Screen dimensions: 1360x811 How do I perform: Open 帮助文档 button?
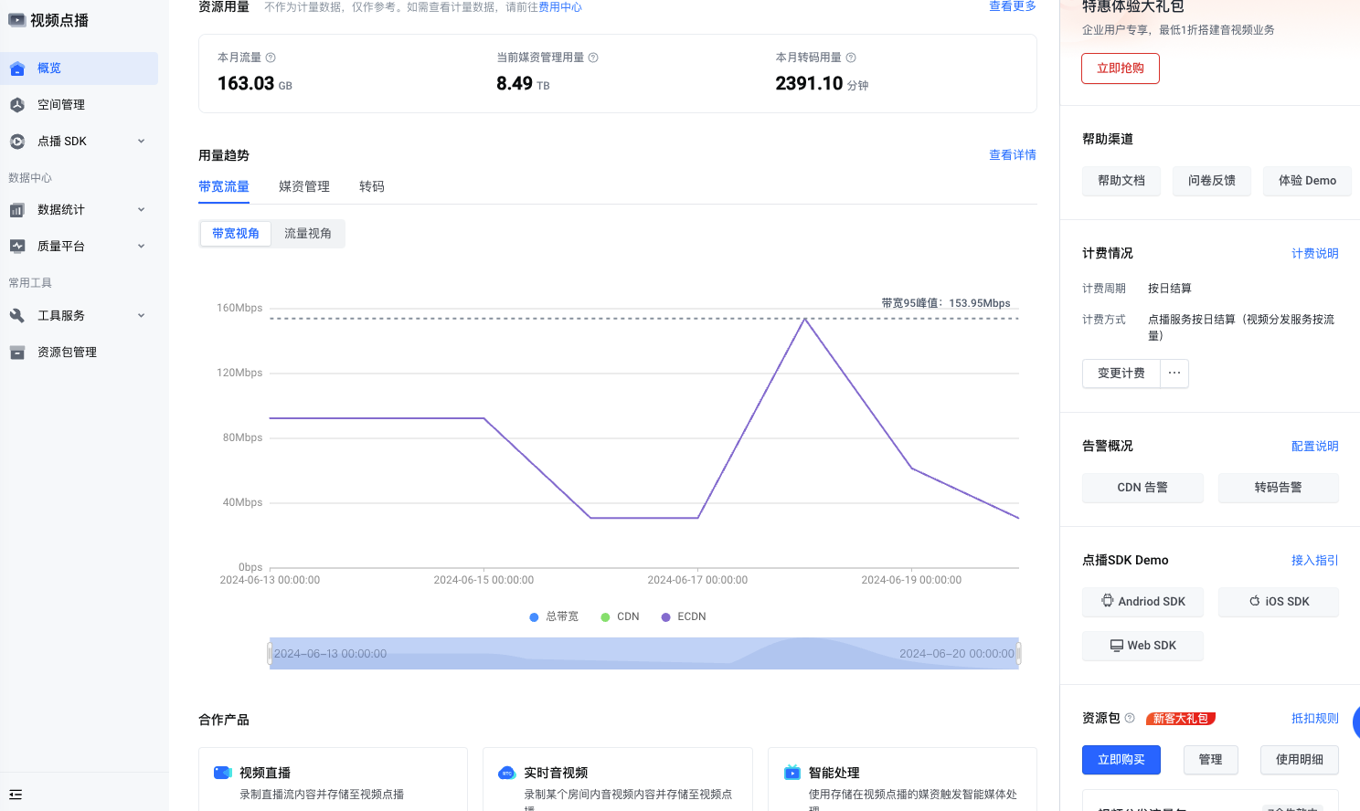click(x=1121, y=181)
